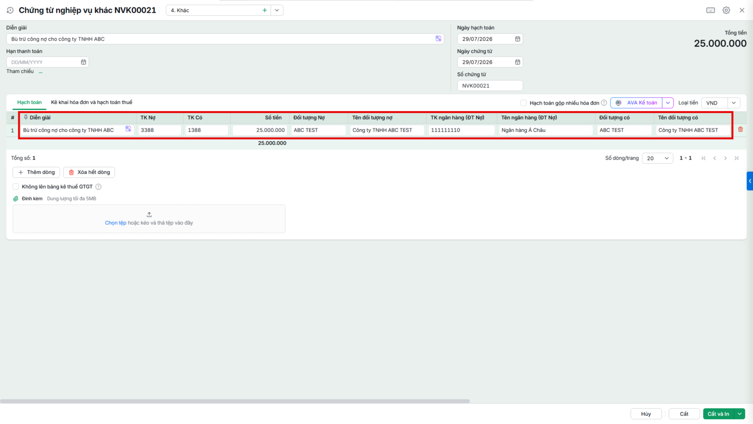Open the settings gear icon
The height and width of the screenshot is (424, 753).
click(x=726, y=10)
